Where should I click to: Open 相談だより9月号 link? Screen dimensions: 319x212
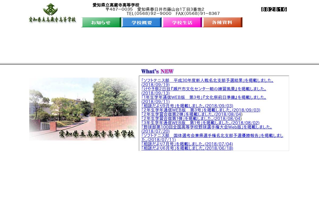(187, 106)
